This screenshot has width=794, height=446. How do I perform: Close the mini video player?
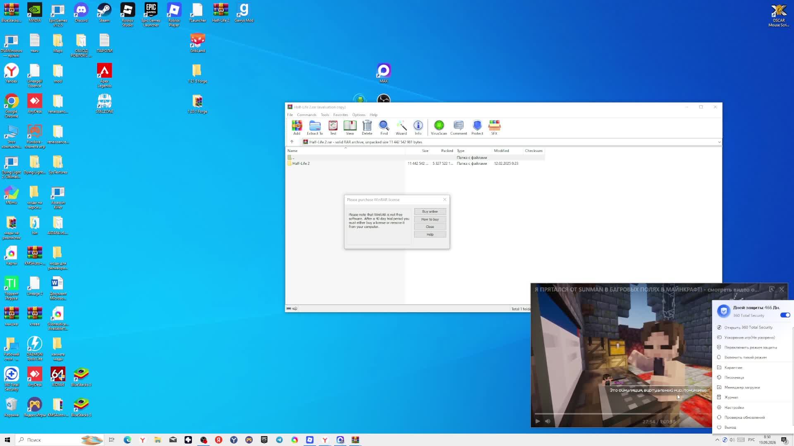(x=782, y=289)
